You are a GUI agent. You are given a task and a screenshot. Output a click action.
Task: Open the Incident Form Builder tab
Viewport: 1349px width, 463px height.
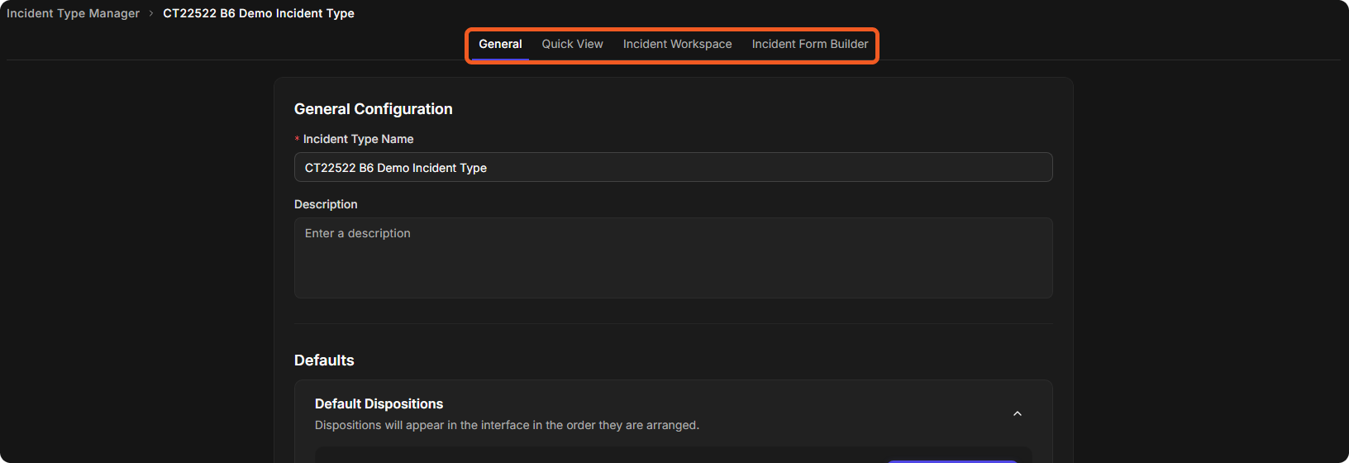(x=809, y=45)
